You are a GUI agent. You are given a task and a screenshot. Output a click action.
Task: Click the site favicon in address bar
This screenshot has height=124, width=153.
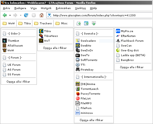49,15
